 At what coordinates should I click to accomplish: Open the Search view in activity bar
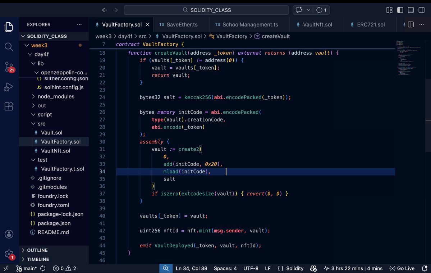click(9, 47)
